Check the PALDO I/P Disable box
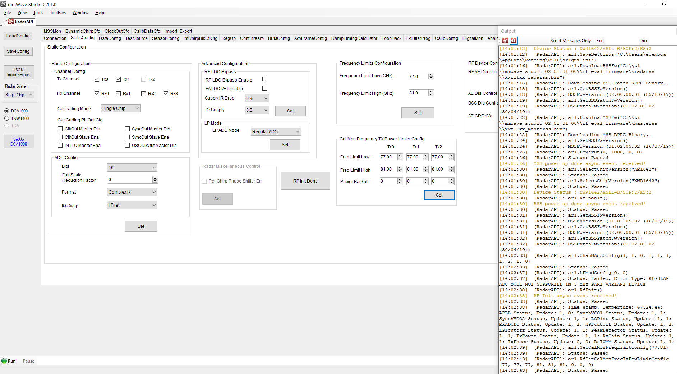The height and width of the screenshot is (374, 677). pos(264,88)
